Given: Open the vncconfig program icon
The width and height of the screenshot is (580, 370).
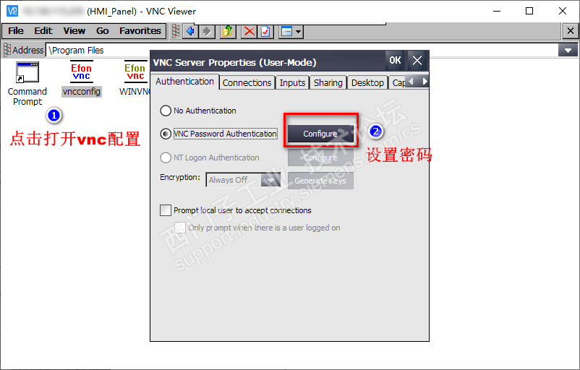Looking at the screenshot, I should coord(82,72).
